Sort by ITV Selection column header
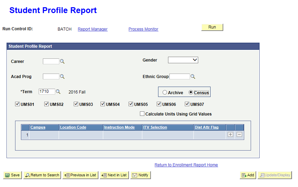The width and height of the screenshot is (298, 187). coord(155,127)
